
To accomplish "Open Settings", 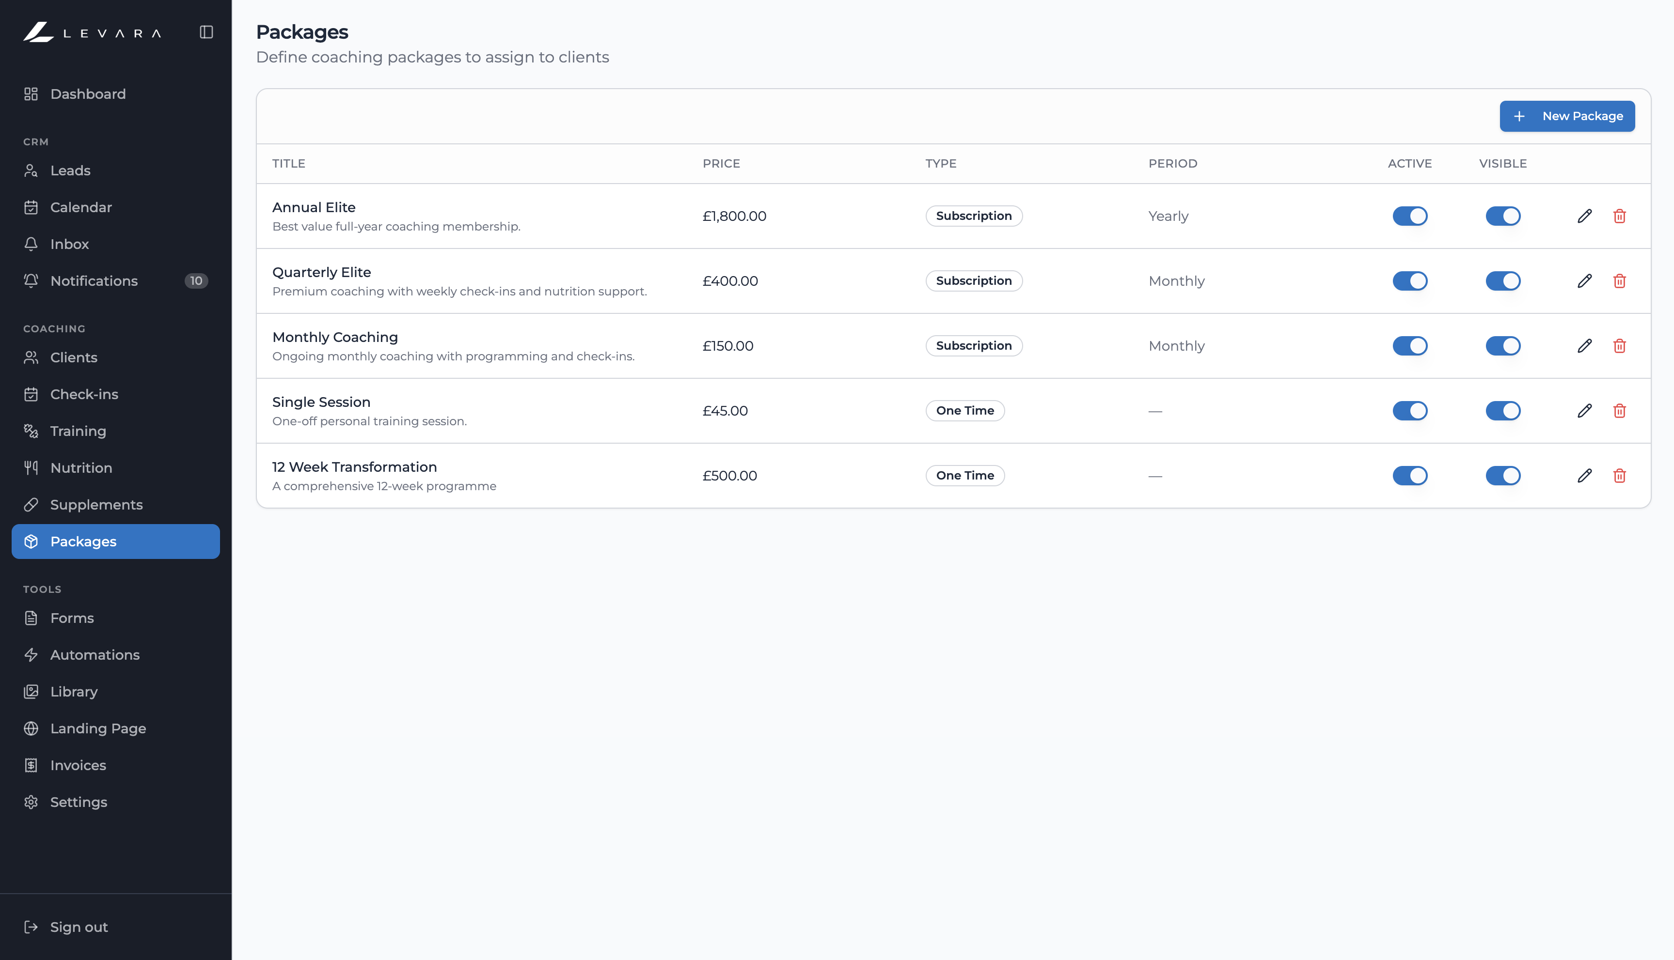I will [x=115, y=802].
